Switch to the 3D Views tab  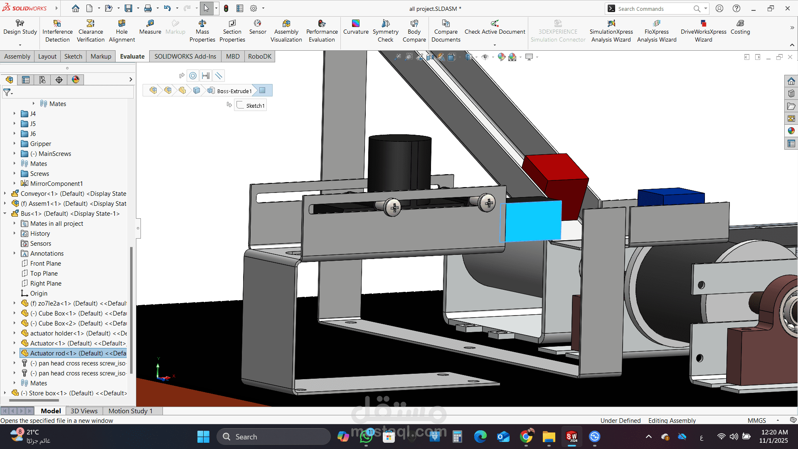click(84, 411)
